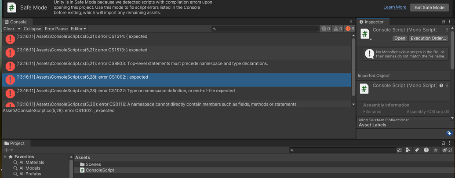
Task: Toggle Error Pause in the Console
Action: click(x=56, y=29)
